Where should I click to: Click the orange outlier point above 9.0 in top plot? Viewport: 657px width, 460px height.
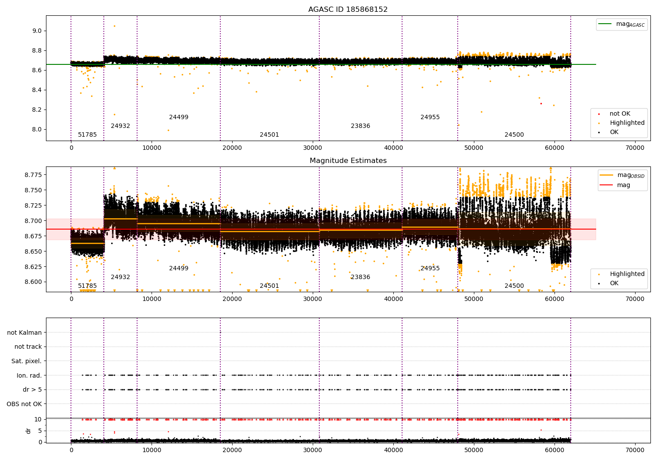tap(114, 26)
